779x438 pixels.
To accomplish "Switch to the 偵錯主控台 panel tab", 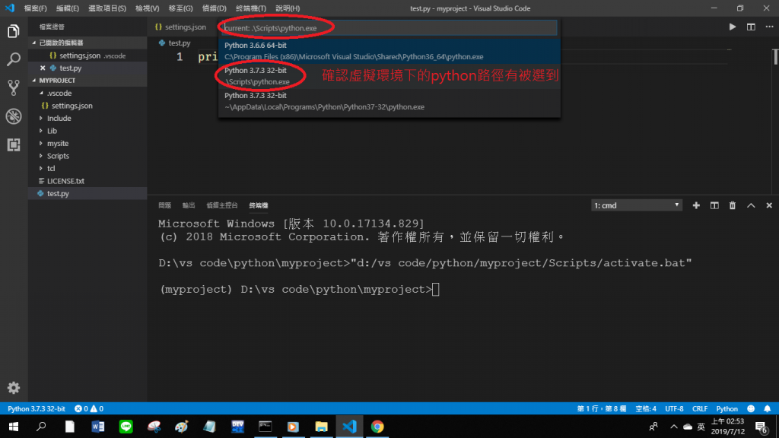I will pyautogui.click(x=222, y=205).
